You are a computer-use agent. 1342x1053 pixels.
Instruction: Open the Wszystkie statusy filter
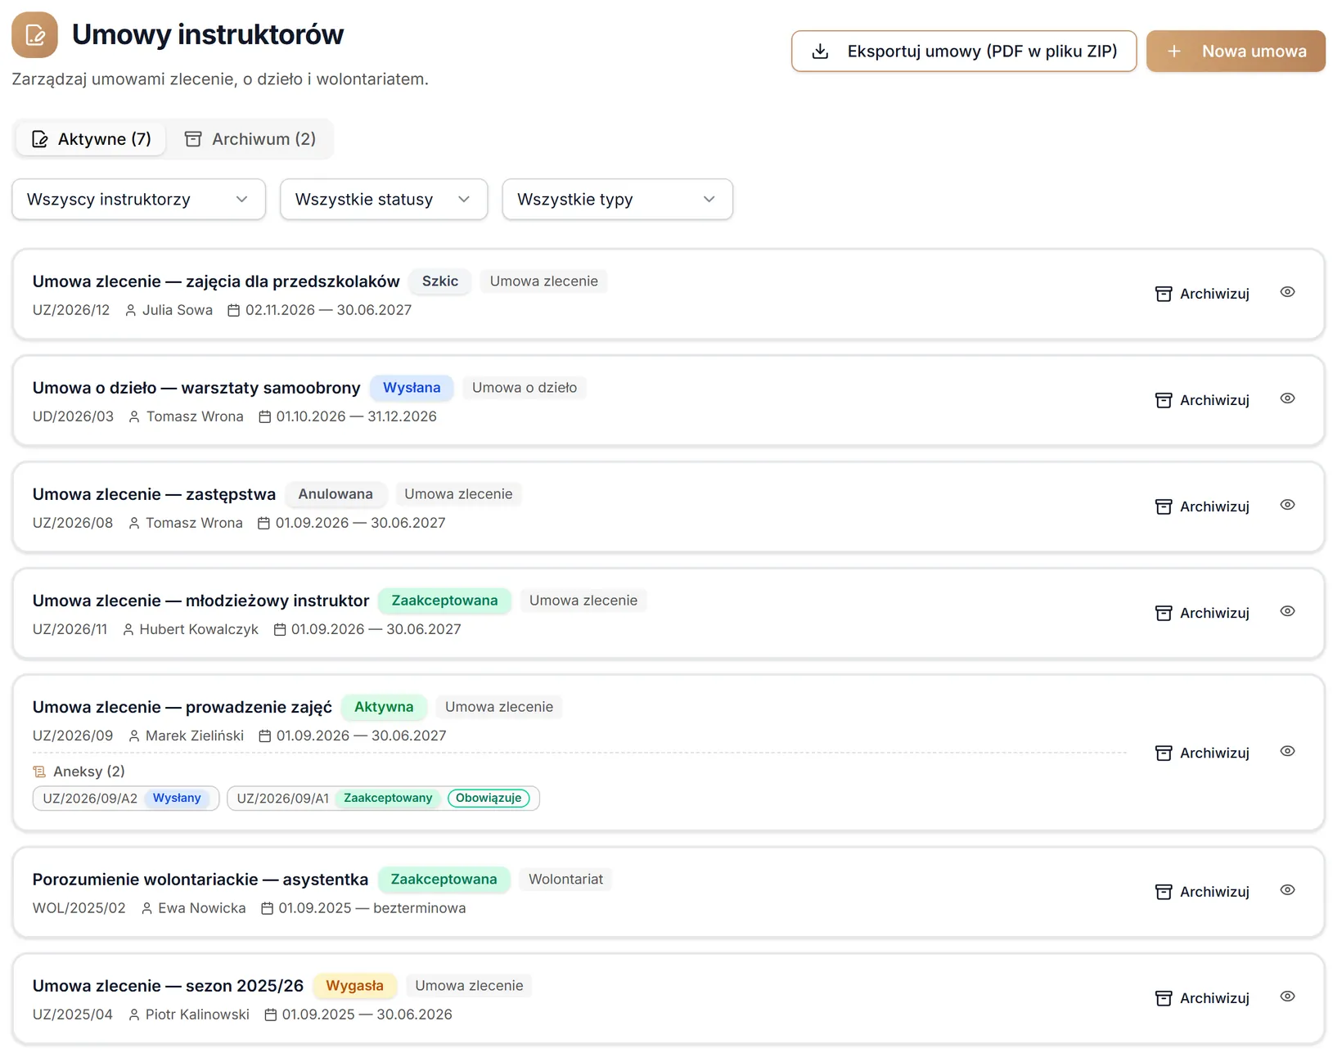(384, 200)
